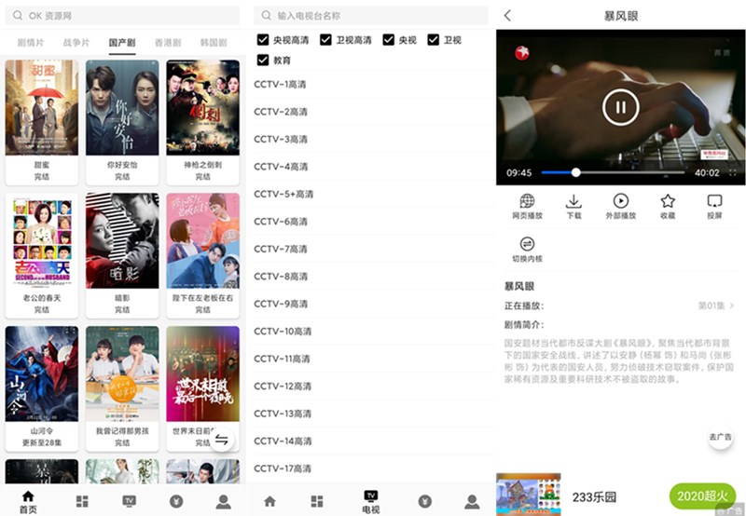Switch to 韩国剧 tab
The width and height of the screenshot is (746, 516).
pyautogui.click(x=214, y=42)
